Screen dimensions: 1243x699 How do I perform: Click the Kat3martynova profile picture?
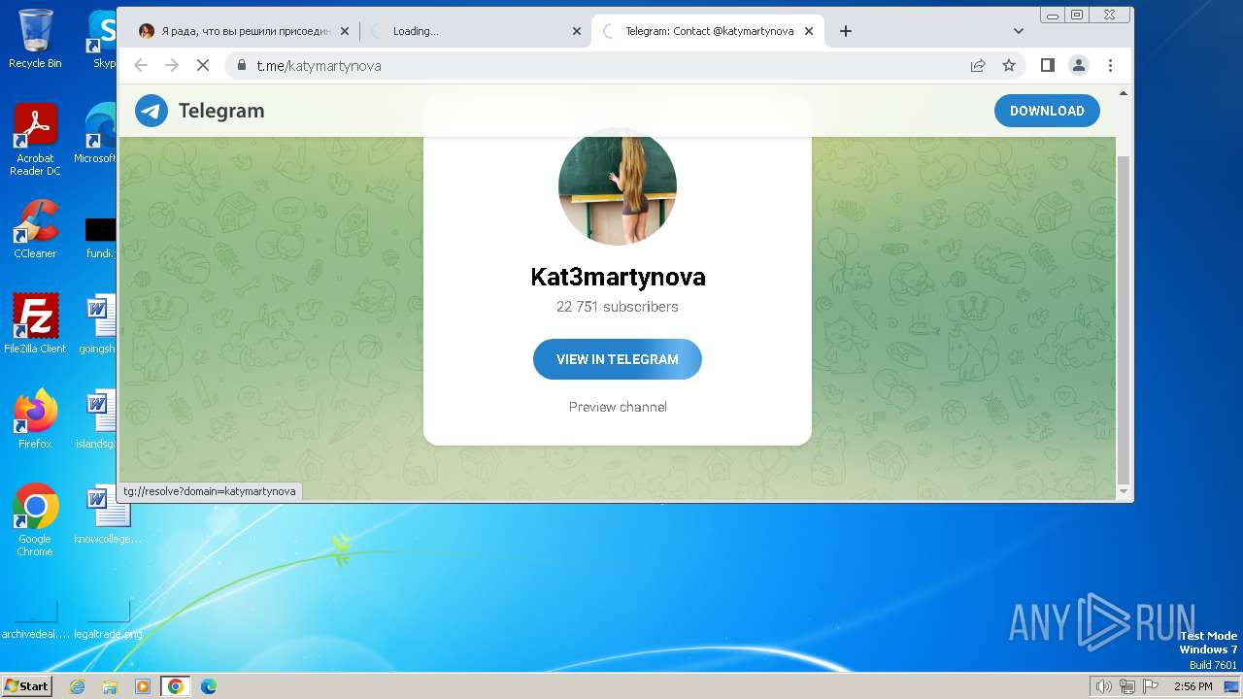618,186
